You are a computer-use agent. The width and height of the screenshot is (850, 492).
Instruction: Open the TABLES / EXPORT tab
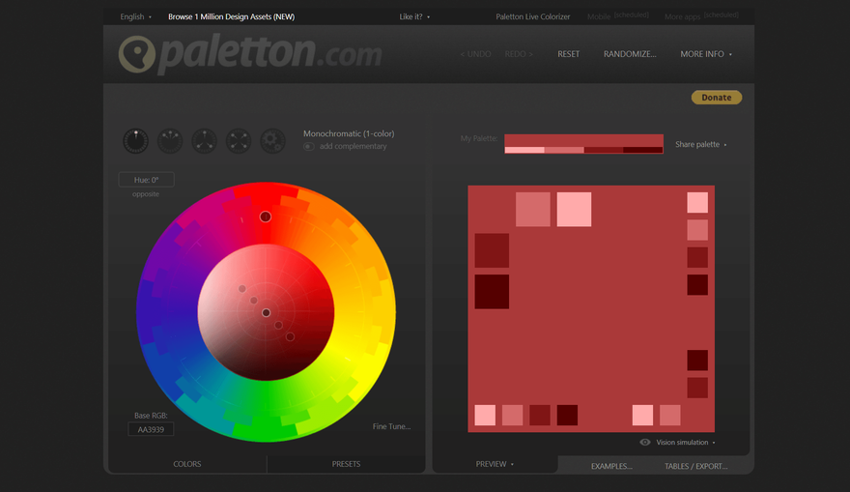click(696, 466)
